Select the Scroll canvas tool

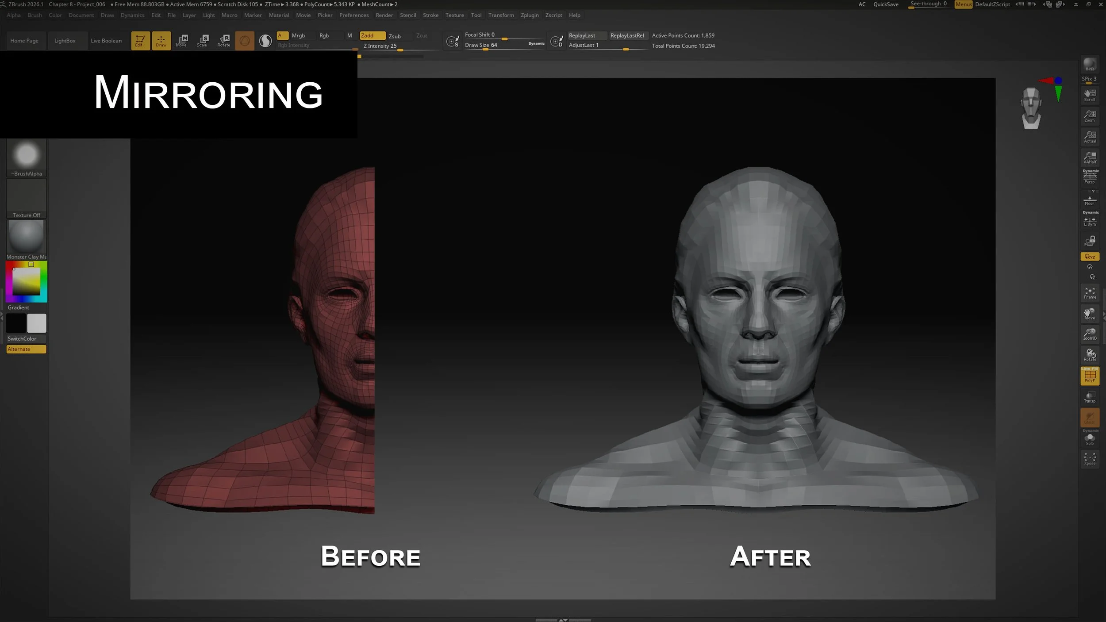click(x=1090, y=95)
